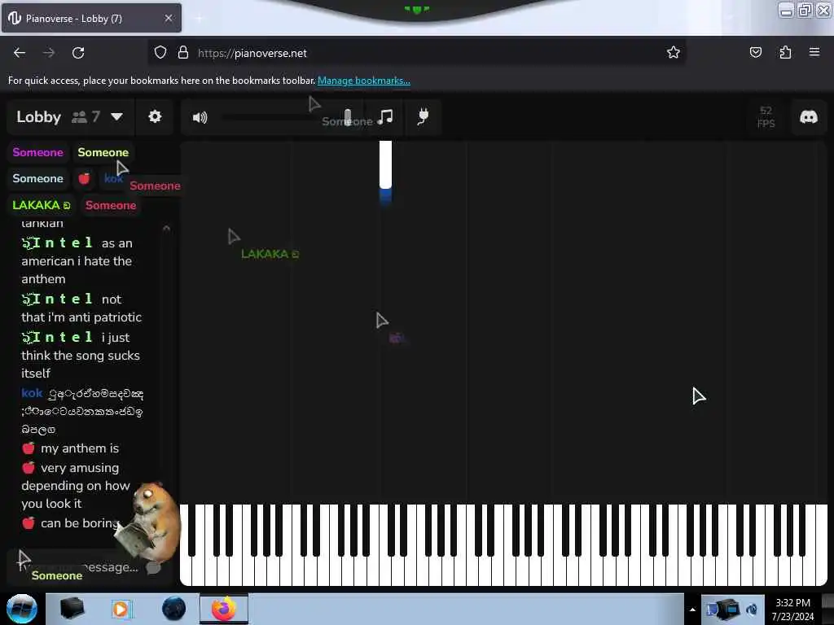
Task: Select the Pianoverse - Lobby tab
Action: pos(91,18)
